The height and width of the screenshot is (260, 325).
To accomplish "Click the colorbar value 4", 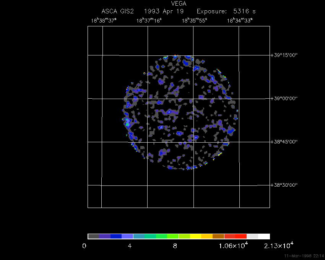I will point(130,246).
